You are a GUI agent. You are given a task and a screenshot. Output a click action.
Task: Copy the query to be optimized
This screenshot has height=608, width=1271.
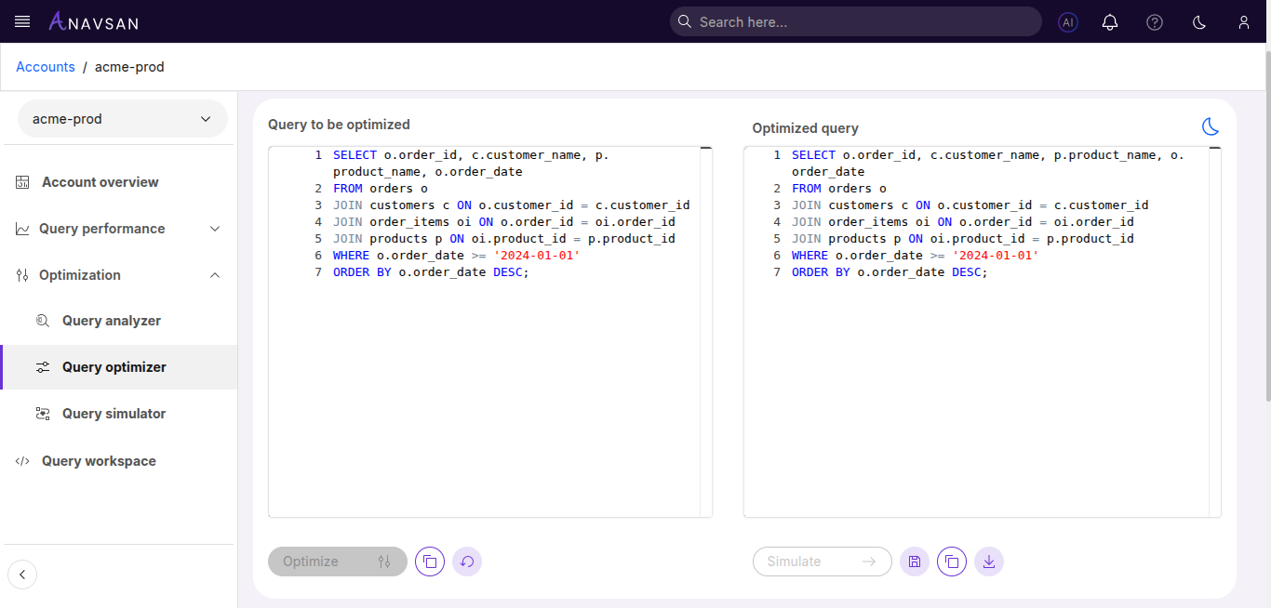pyautogui.click(x=429, y=562)
